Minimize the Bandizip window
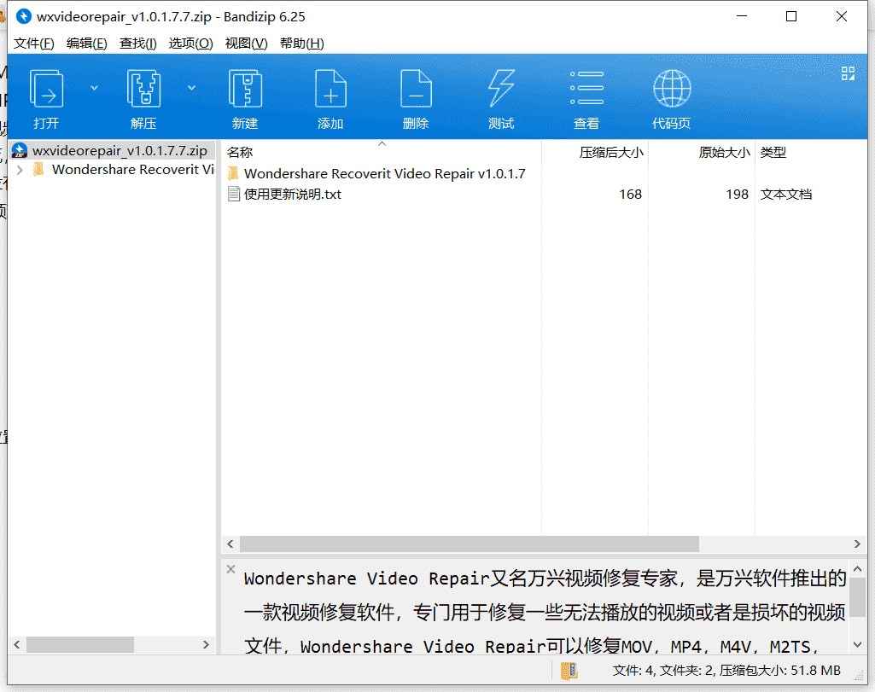 click(742, 16)
